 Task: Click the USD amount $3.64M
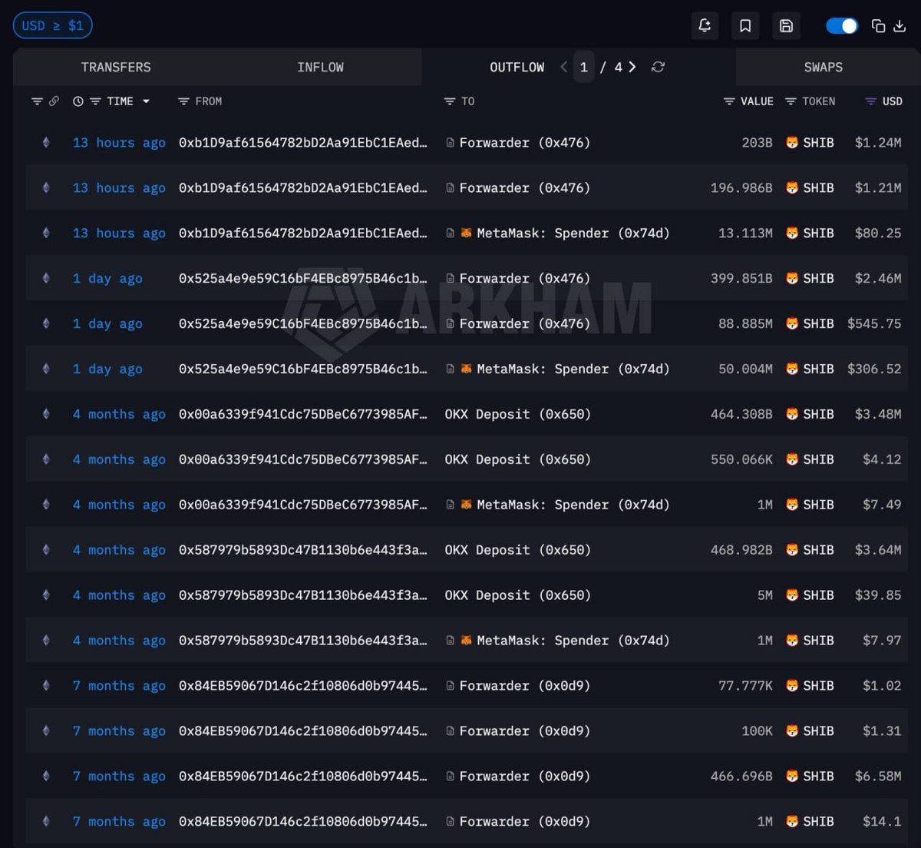pos(878,551)
